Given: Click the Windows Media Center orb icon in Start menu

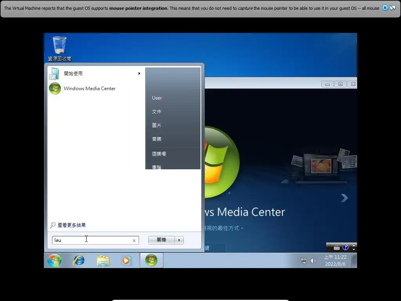Looking at the screenshot, I should click(x=55, y=89).
